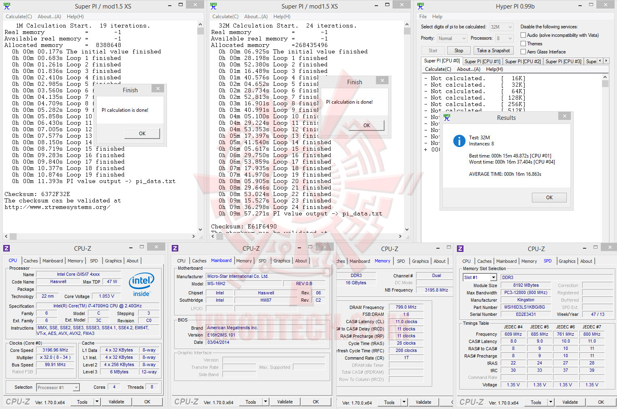Click the Stop button in Hyper PI
Viewport: 617px width, 409px height.
(459, 51)
